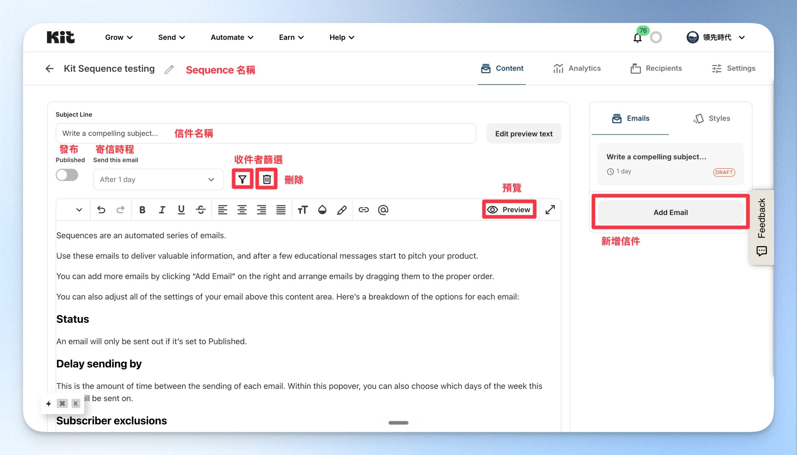
Task: Click the subscriber filter funnel icon
Action: [x=242, y=179]
